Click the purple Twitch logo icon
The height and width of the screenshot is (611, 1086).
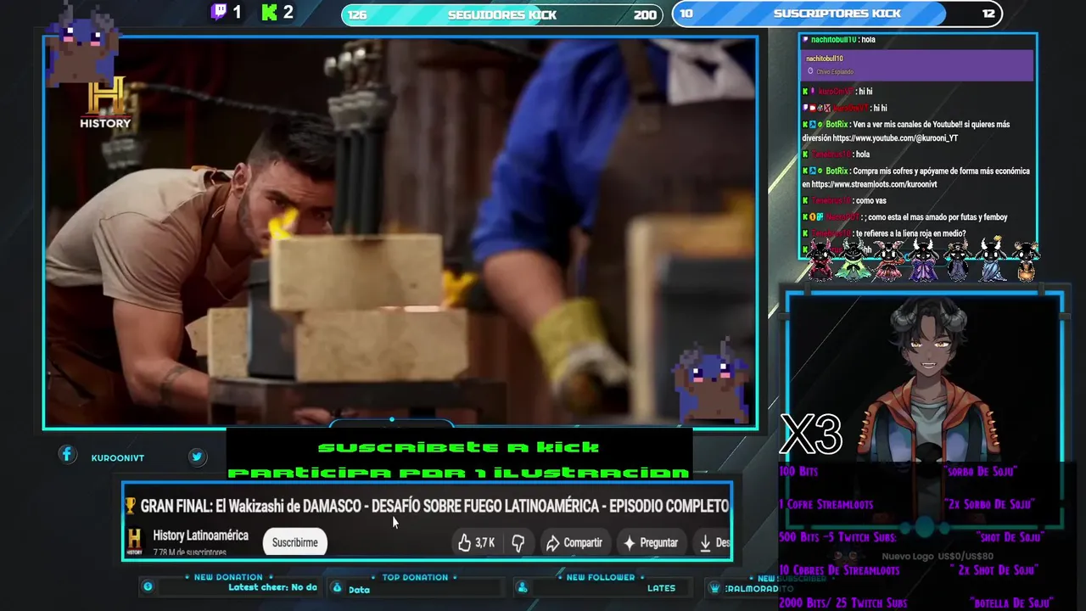tap(219, 12)
